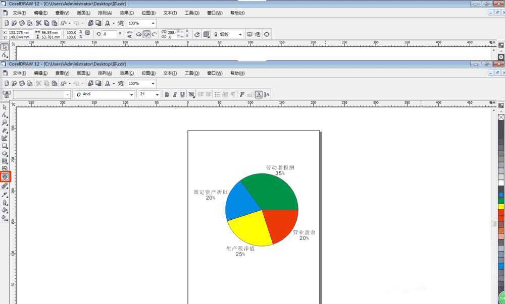Click the Copy button on the toolbar
This screenshot has width=505, height=304.
click(45, 83)
